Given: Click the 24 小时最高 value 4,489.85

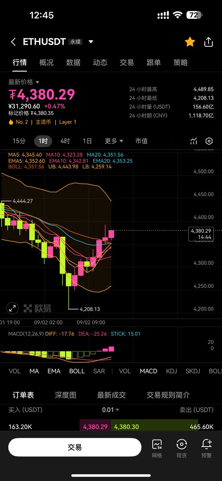Looking at the screenshot, I should click(x=203, y=89).
